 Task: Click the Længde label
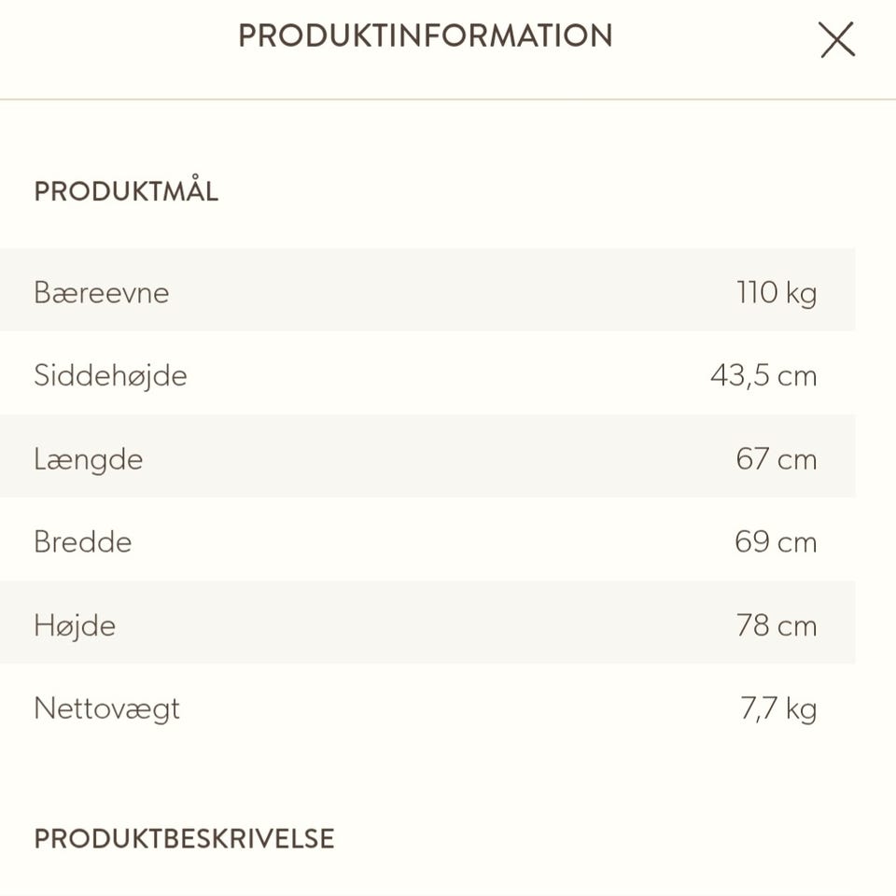pos(89,459)
